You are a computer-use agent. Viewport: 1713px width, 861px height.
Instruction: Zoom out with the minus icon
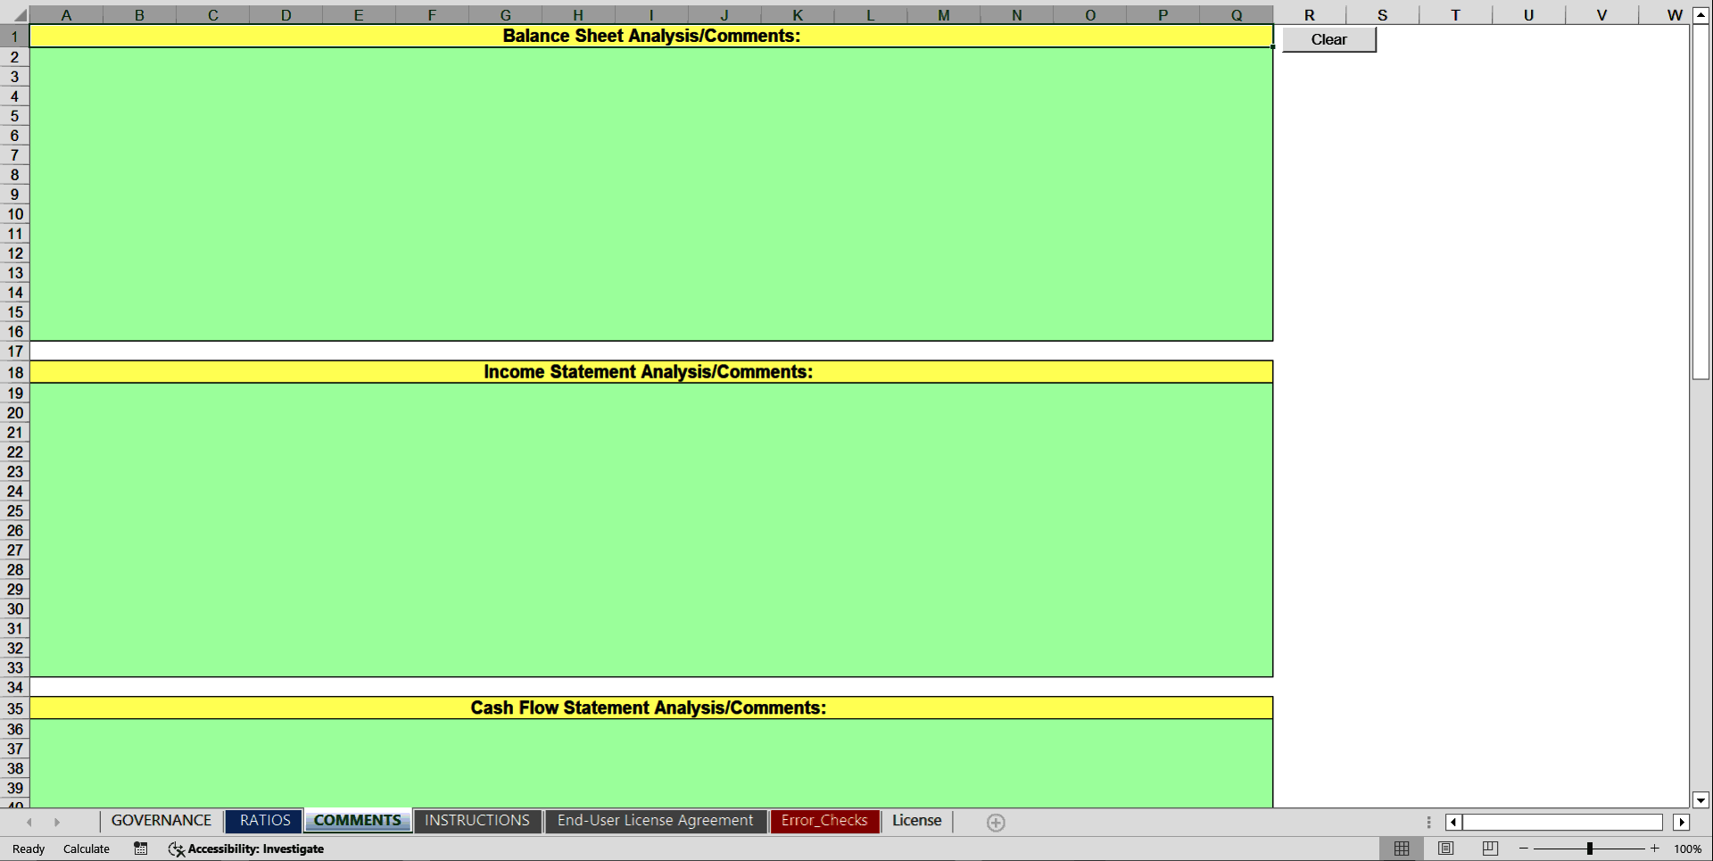point(1523,849)
